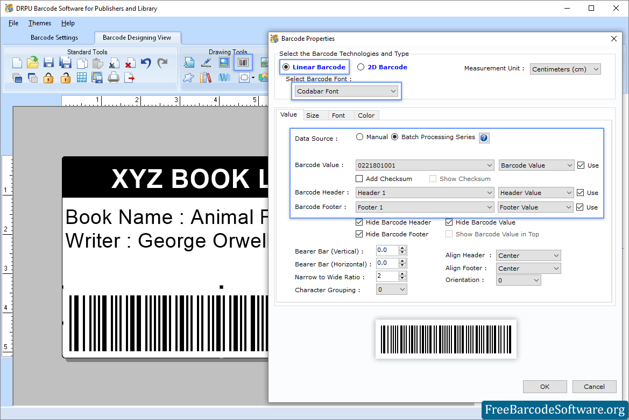Open the Library books icon tool
This screenshot has height=420, width=629.
tap(206, 77)
